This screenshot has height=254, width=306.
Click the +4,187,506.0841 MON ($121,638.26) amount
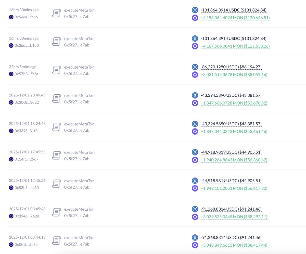[235, 46]
